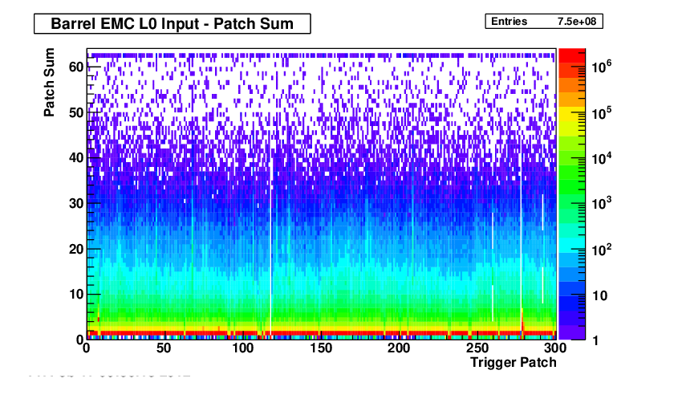Click the Entries 7.5e+08 statistics box
Screen dimensions: 682x415
[x=544, y=22]
